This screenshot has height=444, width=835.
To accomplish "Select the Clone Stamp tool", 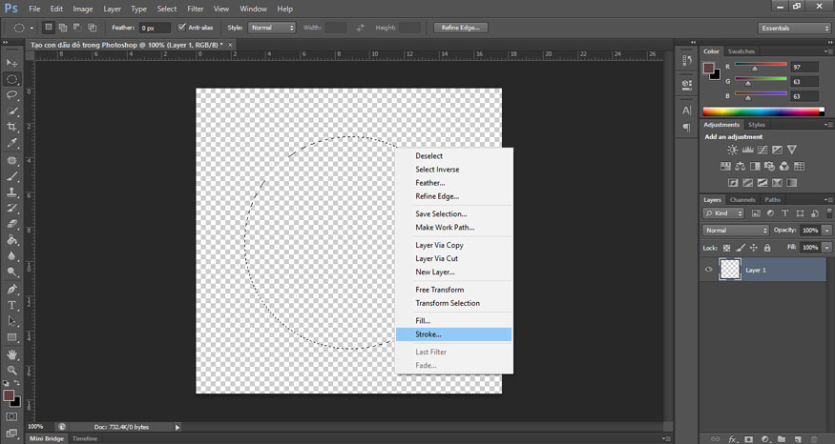I will (11, 192).
